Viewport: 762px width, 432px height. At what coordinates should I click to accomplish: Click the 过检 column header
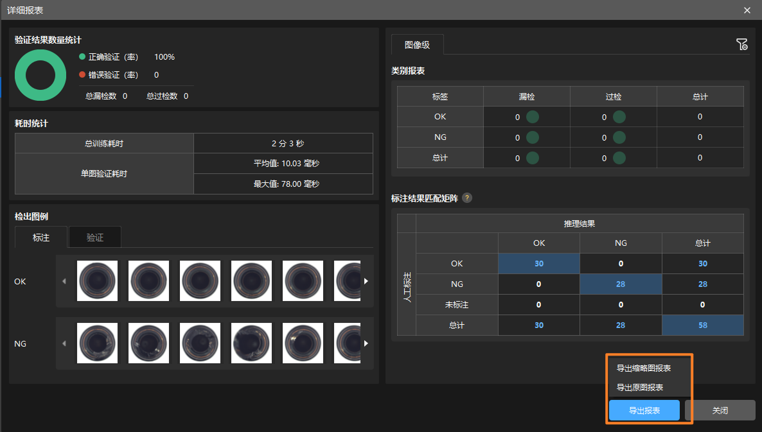pos(614,96)
